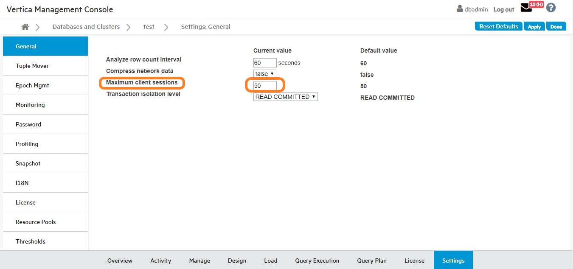Open the mail notifications envelope icon
The width and height of the screenshot is (573, 269).
pyautogui.click(x=526, y=8)
